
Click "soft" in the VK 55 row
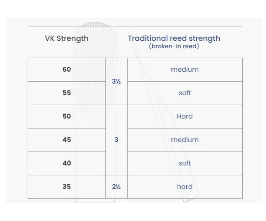[185, 93]
